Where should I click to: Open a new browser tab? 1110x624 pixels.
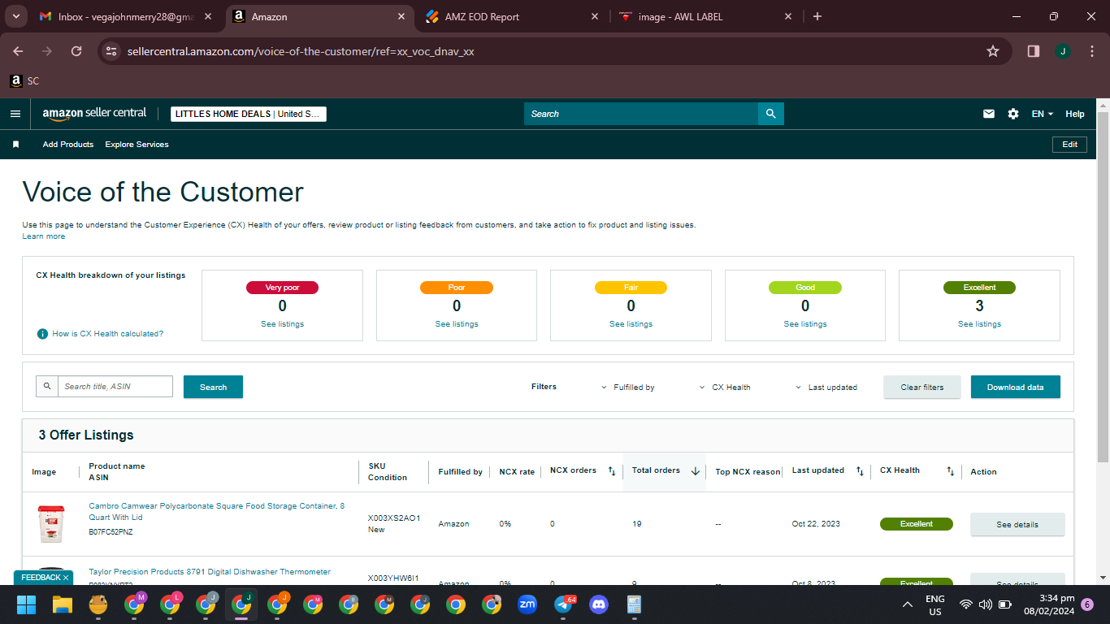[x=817, y=16]
